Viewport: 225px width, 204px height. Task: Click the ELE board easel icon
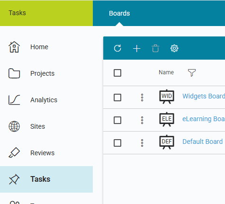(x=167, y=119)
